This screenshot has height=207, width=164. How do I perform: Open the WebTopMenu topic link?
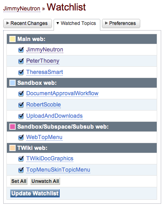click(x=44, y=137)
